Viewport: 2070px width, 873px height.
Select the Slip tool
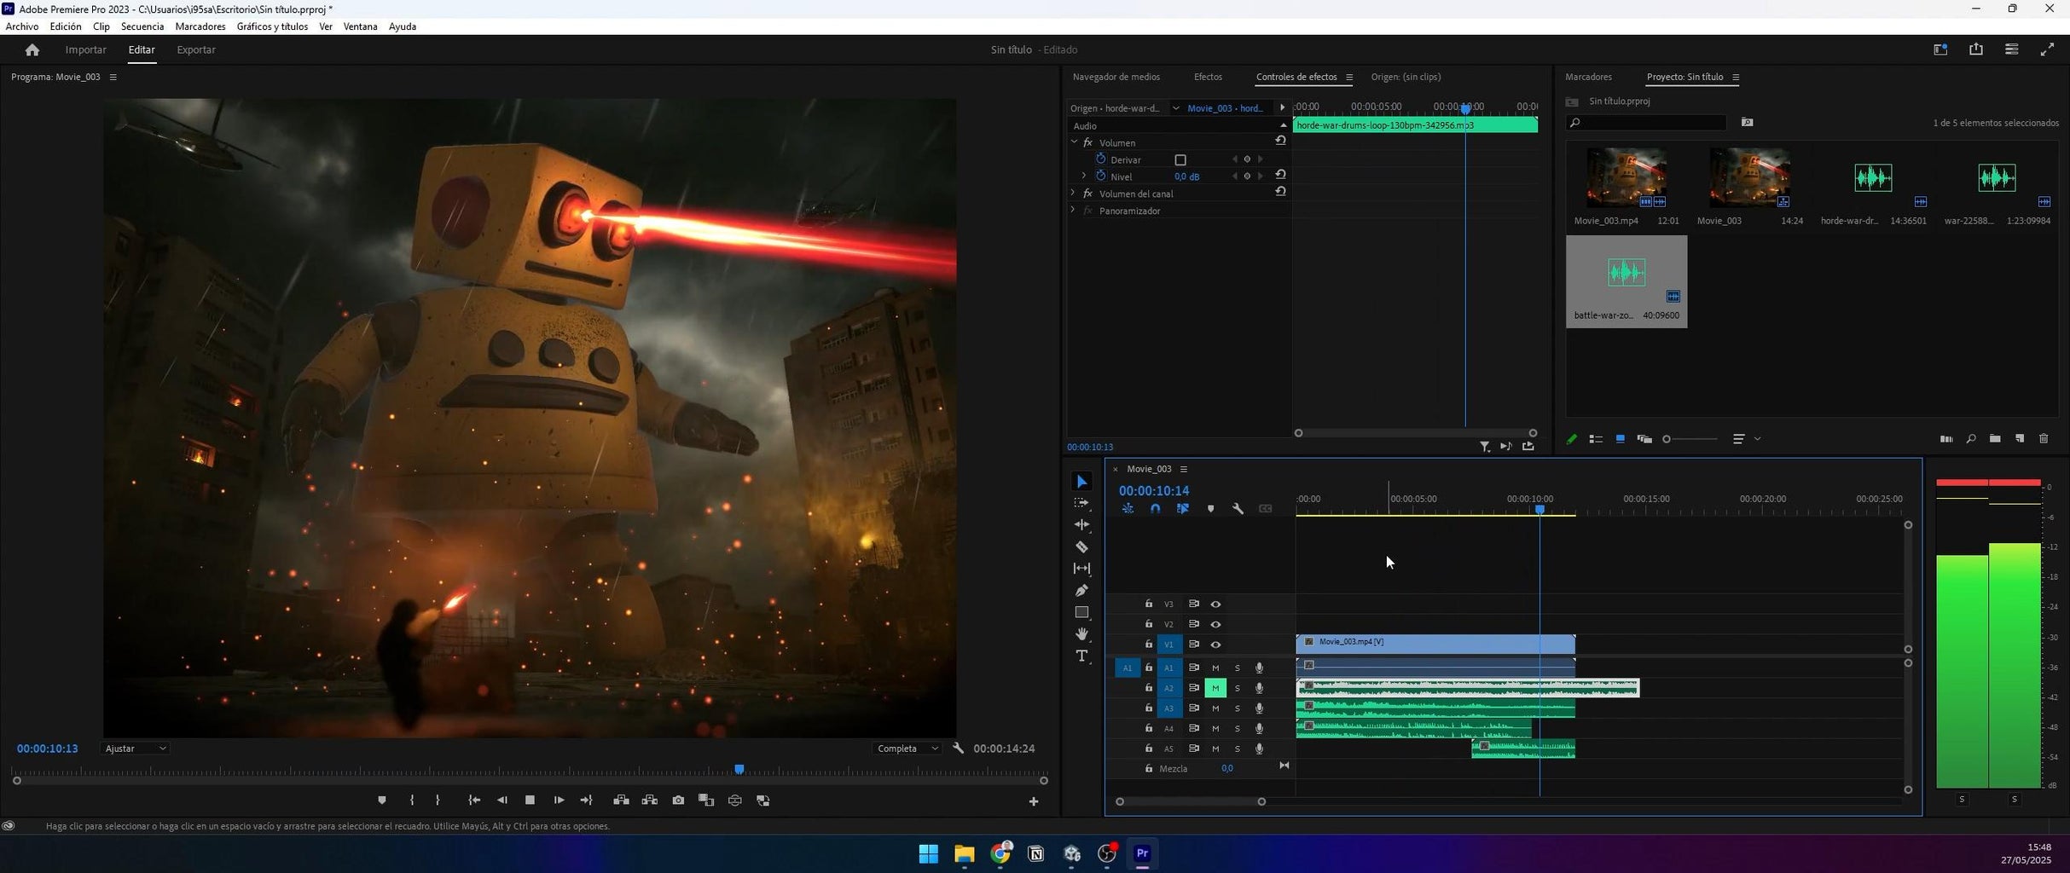(1081, 569)
